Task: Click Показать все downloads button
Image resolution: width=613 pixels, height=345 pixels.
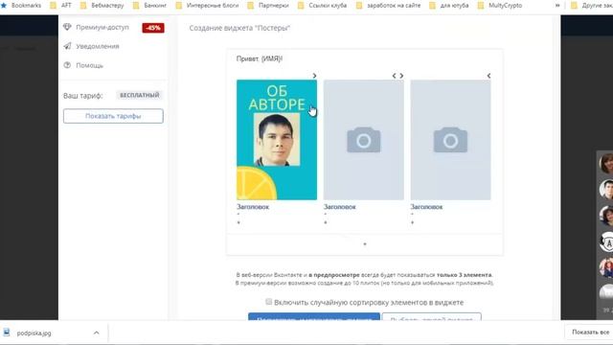Action: pyautogui.click(x=590, y=333)
